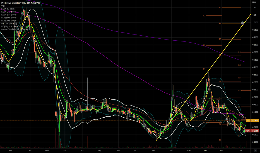260x153 pixels.
Task: Click the 0.5000 price axis label
Action: (255, 97)
